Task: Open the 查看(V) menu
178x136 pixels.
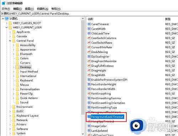Action: (x=29, y=9)
